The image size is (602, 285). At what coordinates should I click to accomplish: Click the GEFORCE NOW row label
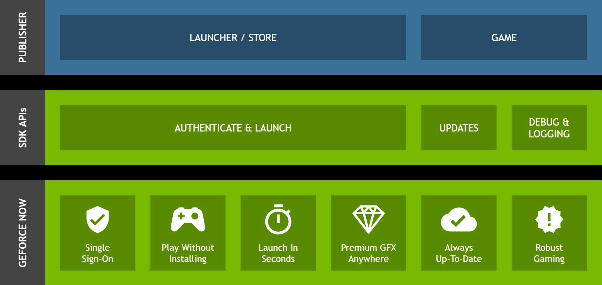tap(22, 233)
